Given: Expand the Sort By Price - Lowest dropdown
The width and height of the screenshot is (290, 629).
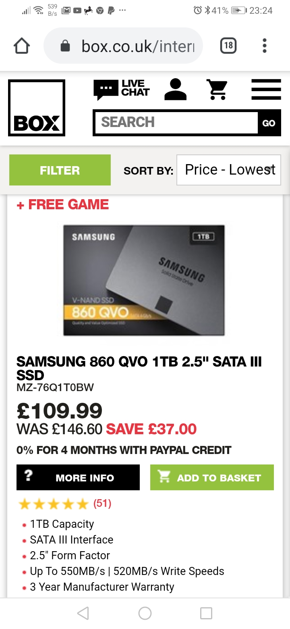Looking at the screenshot, I should click(x=229, y=170).
